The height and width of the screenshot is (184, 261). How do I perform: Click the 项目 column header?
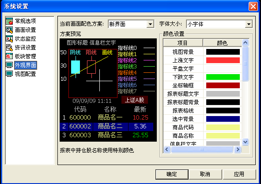(x=183, y=43)
